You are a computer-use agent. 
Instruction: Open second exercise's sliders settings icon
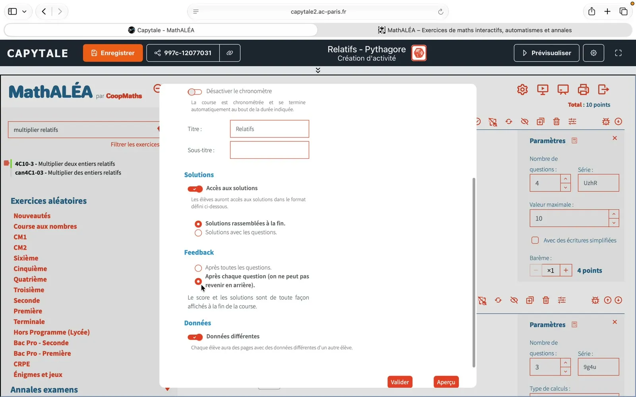tap(562, 300)
